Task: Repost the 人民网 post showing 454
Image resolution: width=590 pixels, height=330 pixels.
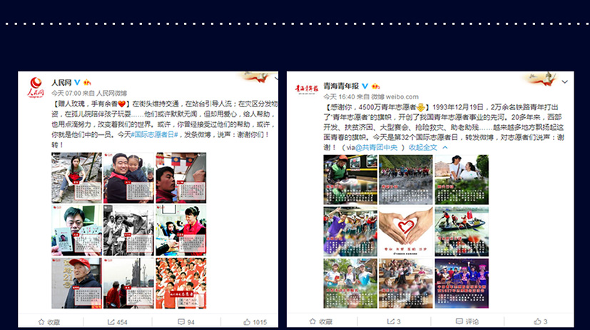Action: [x=118, y=322]
